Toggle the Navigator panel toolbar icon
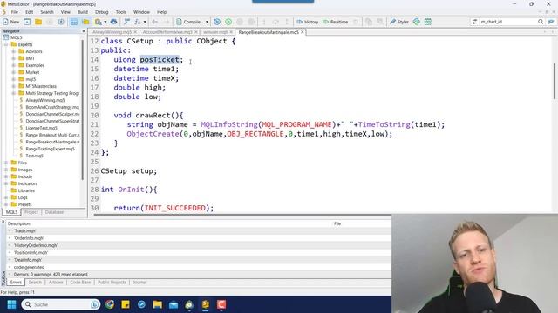The image size is (558, 313). tap(73, 22)
